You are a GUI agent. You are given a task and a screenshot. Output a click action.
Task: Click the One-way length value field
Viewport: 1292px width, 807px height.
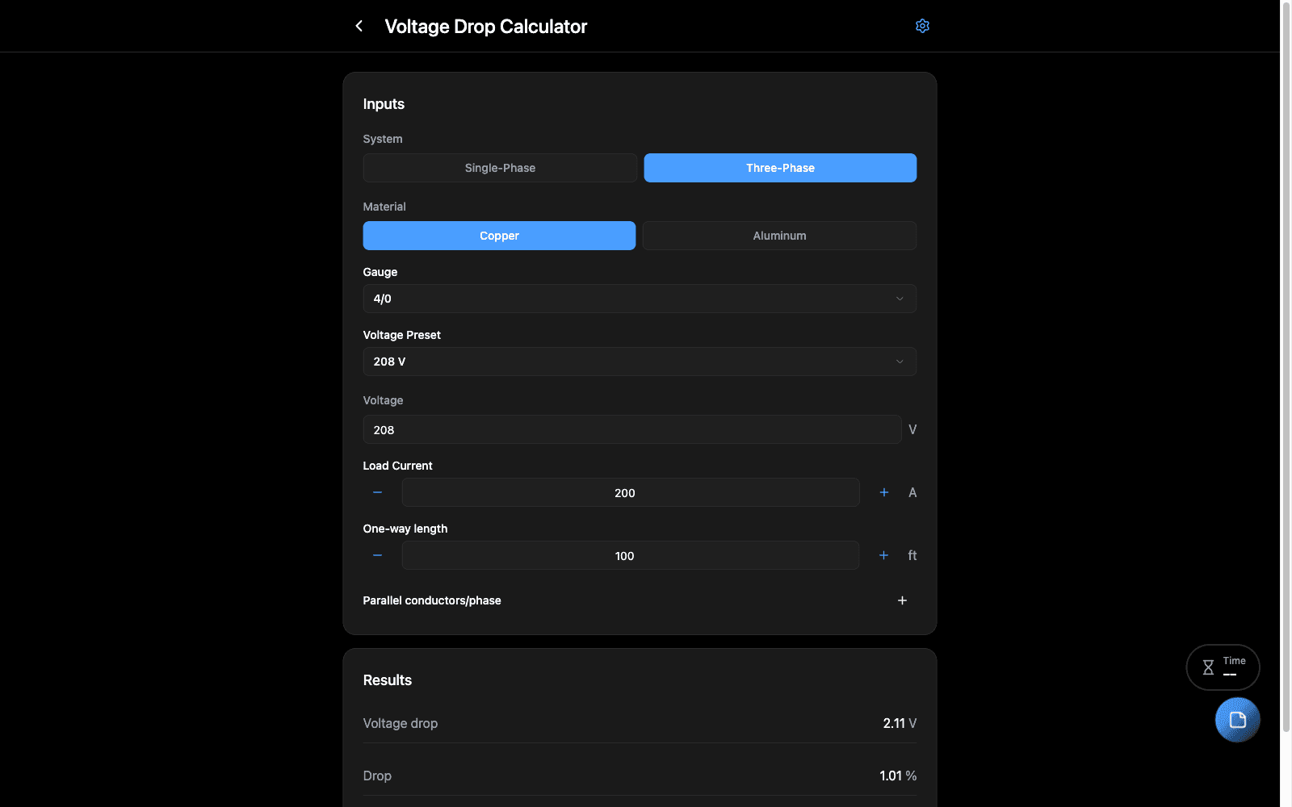click(x=631, y=555)
